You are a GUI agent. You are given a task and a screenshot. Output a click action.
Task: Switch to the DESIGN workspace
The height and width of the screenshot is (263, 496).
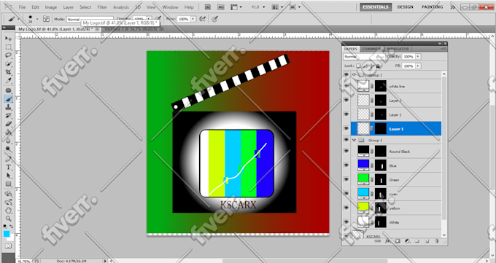406,7
